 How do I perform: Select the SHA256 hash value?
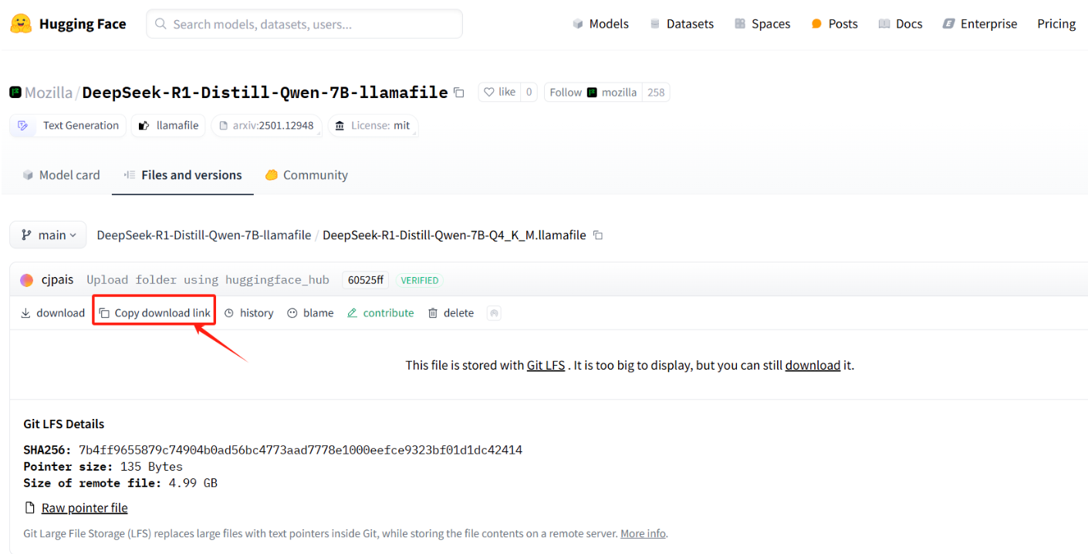click(x=301, y=450)
